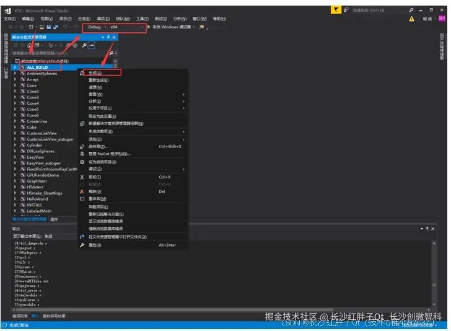Open the Debug configuration dropdown
Screen dimensions: 451x331
coord(97,27)
